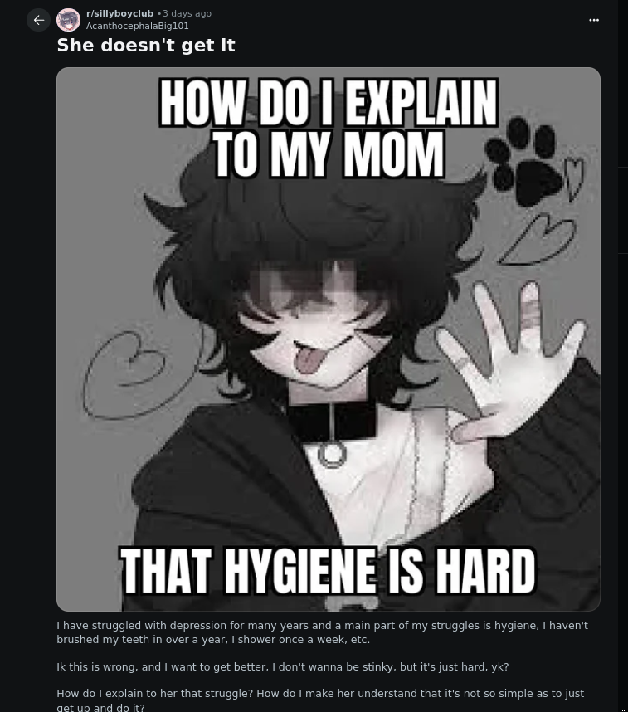The height and width of the screenshot is (712, 628).
Task: Open the sillyboyclub community avatar
Action: pyautogui.click(x=68, y=20)
